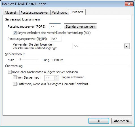
Task: Decrease days with the spinner down arrow
Action: 56,79
